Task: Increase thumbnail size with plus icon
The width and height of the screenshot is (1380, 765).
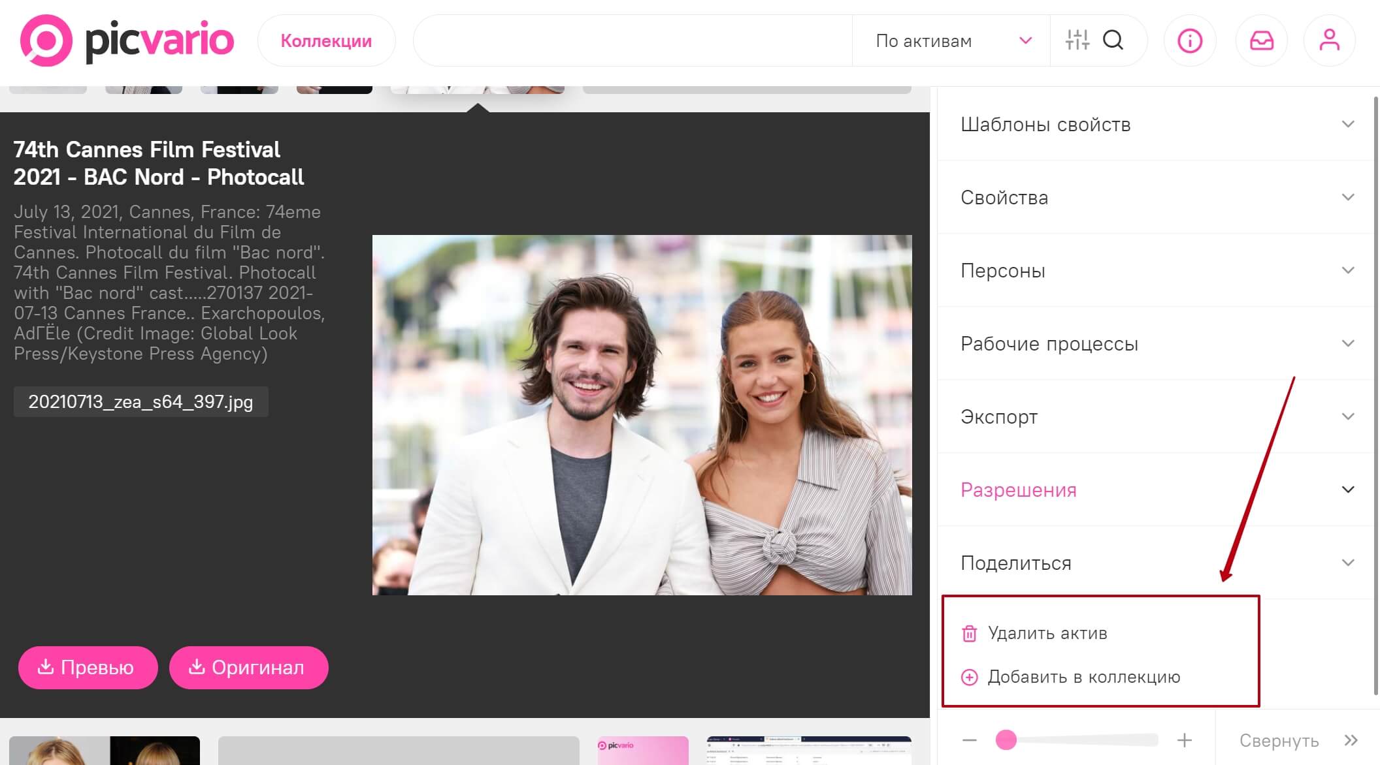Action: pos(1184,740)
